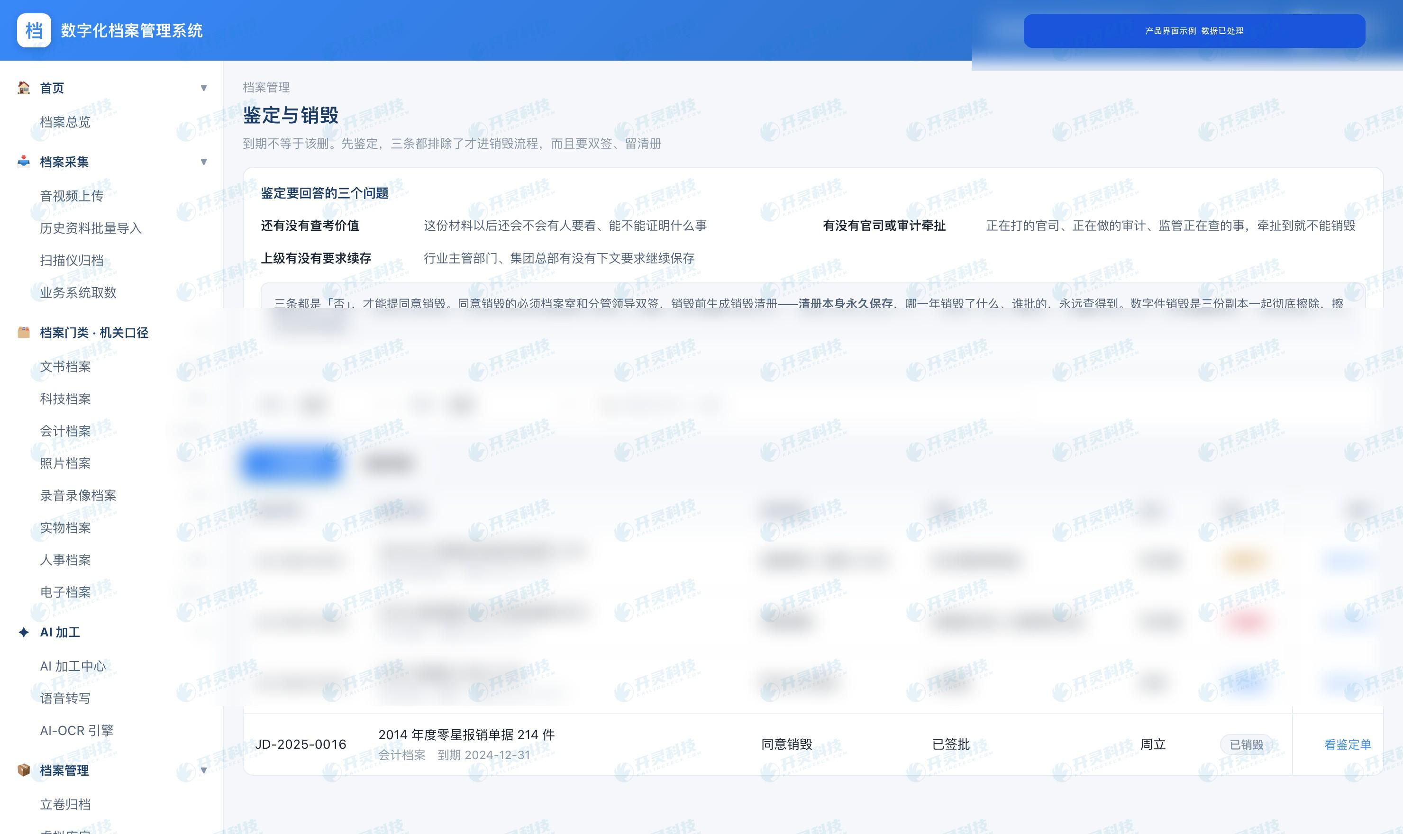Click 还有没有查考价值 label
1403x834 pixels.
(310, 226)
